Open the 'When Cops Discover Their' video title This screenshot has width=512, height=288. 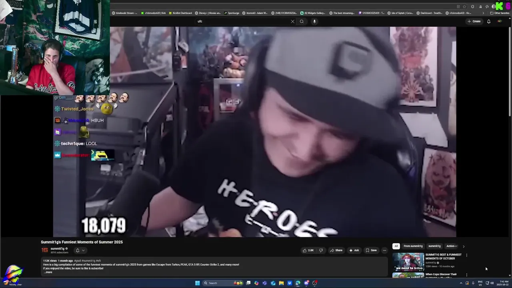[441, 274]
